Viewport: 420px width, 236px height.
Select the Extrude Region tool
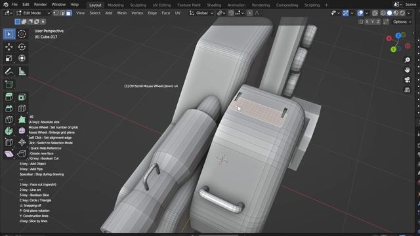9,97
